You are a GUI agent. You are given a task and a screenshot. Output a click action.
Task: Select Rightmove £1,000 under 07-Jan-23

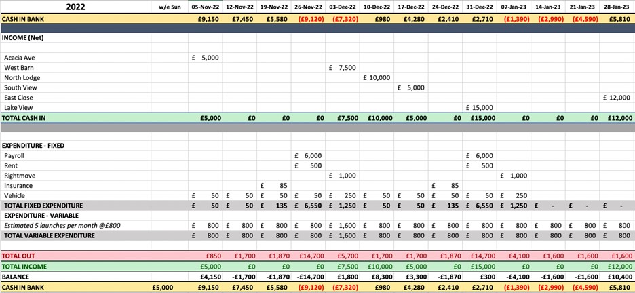pyautogui.click(x=514, y=176)
